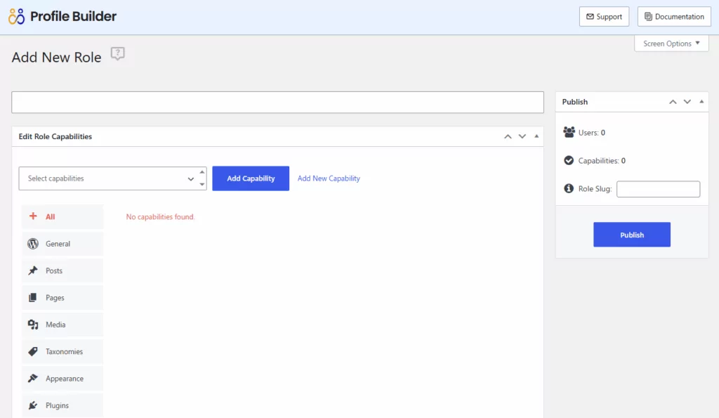
Task: Select the General capabilities tab
Action: pos(62,244)
